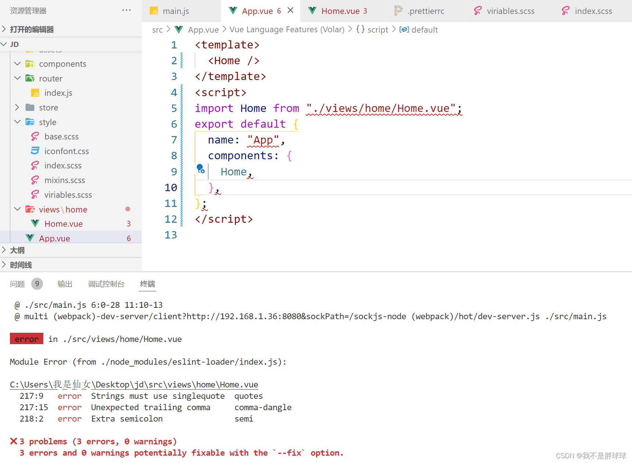Expand the 大纲 outline section
Viewport: 632px width, 463px height.
tap(4, 250)
